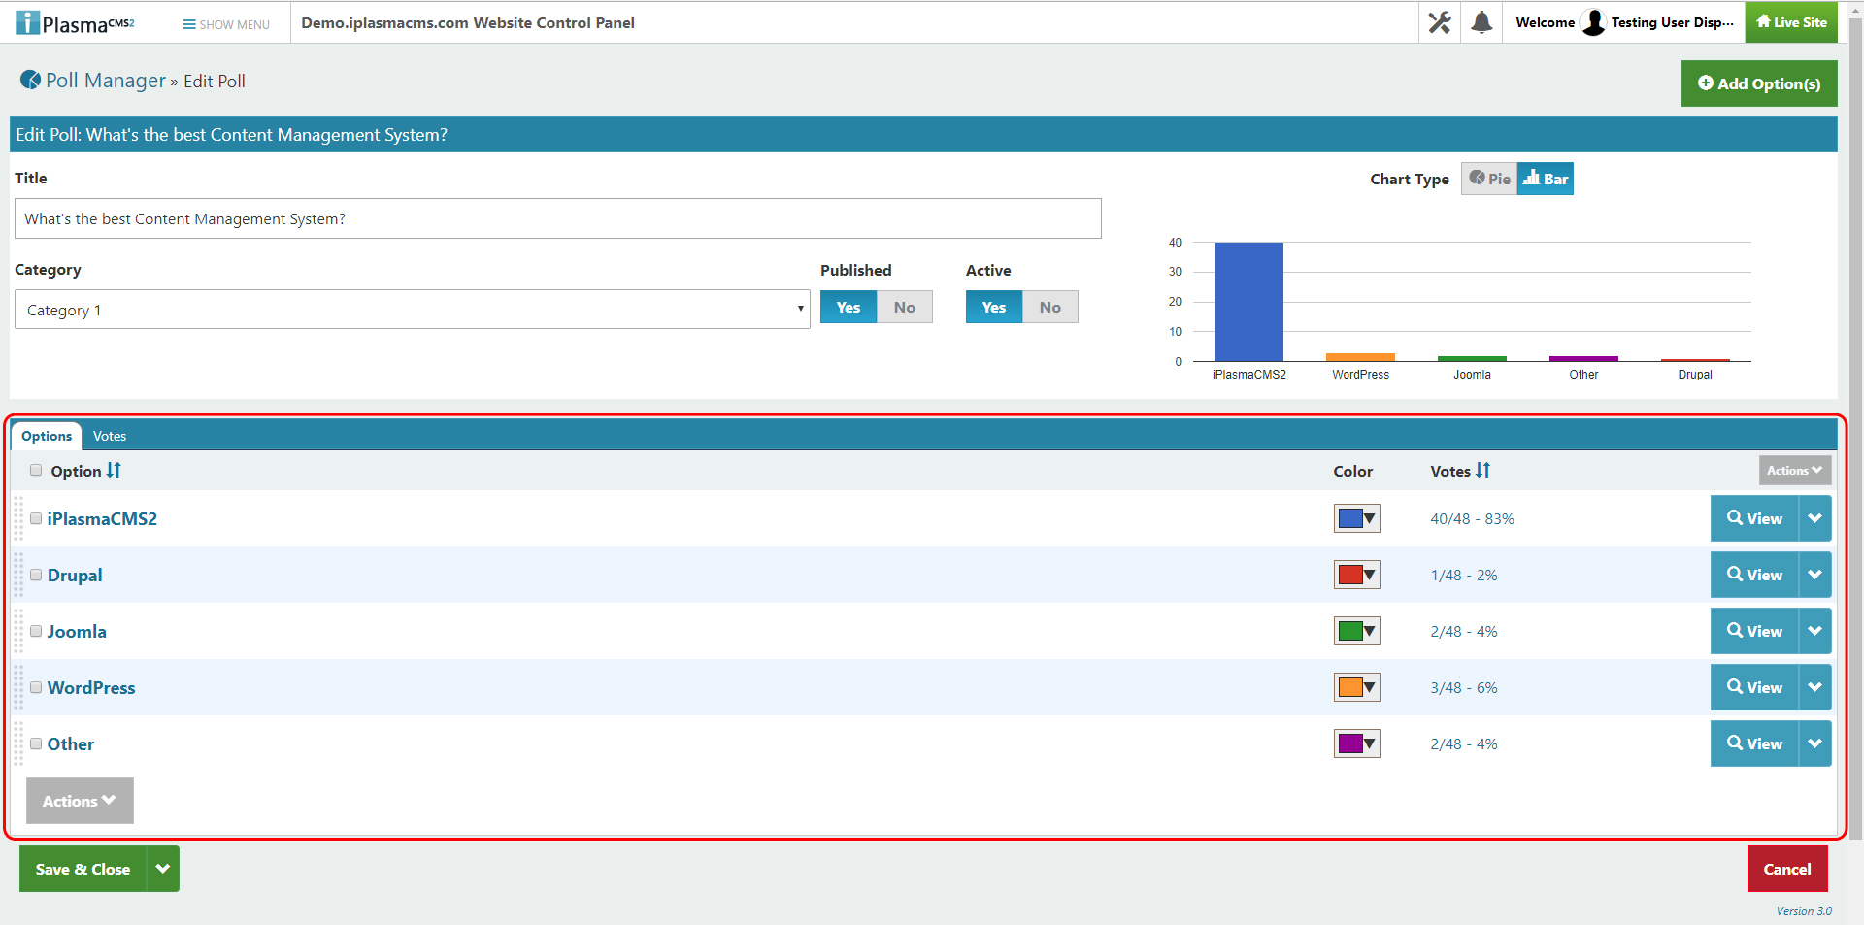1864x925 pixels.
Task: Set Published to Yes
Action: tap(849, 307)
